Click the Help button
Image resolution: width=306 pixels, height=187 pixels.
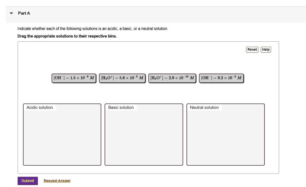[x=266, y=49]
